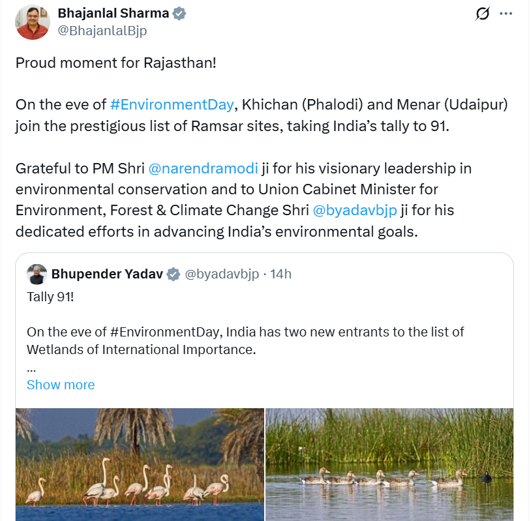The image size is (531, 521).
Task: Open the 14h timestamp of quoted tweet
Action: pos(281,274)
